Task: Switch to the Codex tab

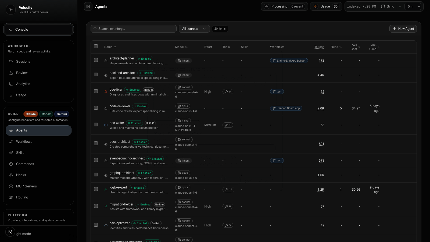Action: pos(46,114)
